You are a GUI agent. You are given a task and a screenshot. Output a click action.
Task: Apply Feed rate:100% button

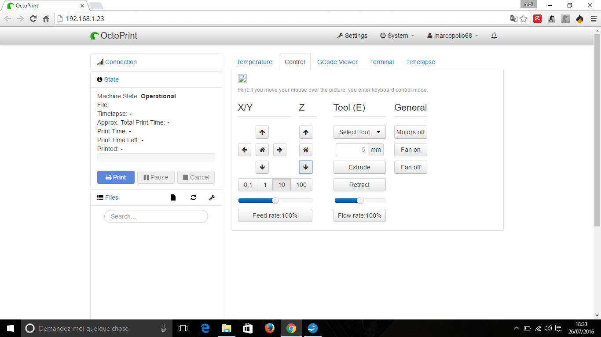(x=275, y=215)
